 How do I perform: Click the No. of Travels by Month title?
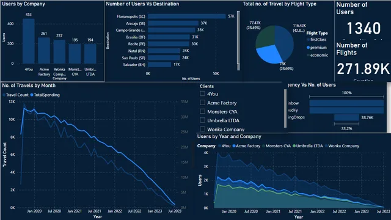pos(29,86)
